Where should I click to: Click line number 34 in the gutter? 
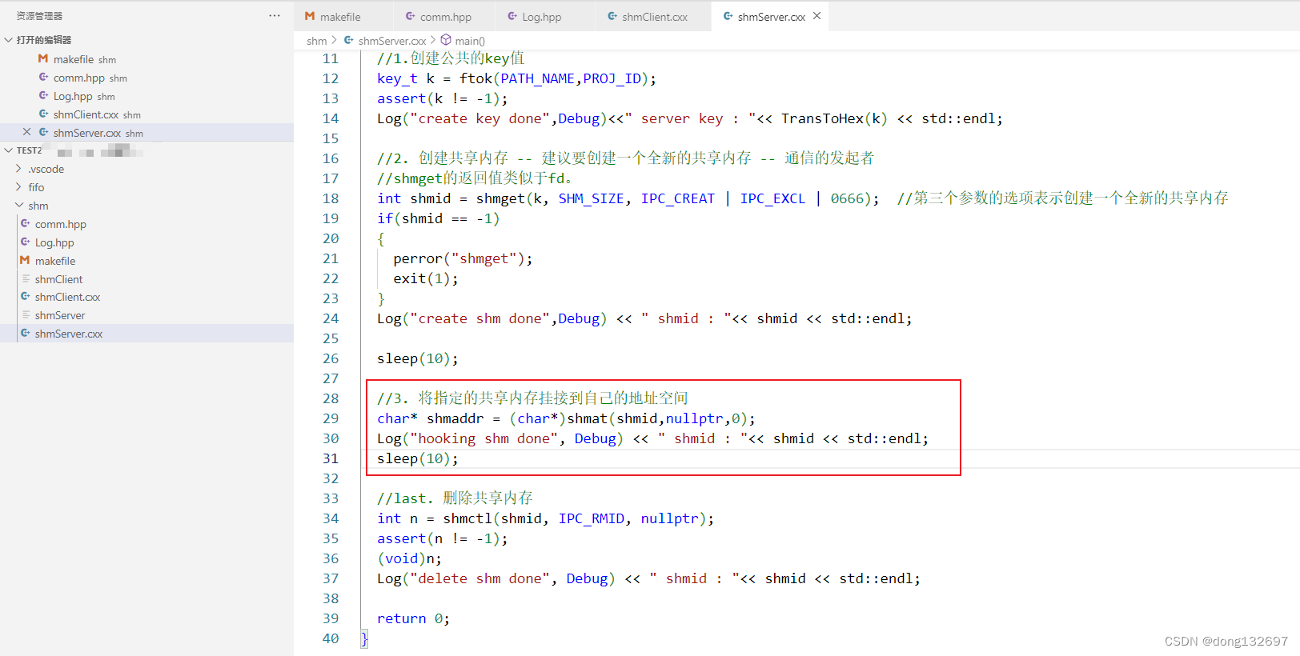point(331,518)
